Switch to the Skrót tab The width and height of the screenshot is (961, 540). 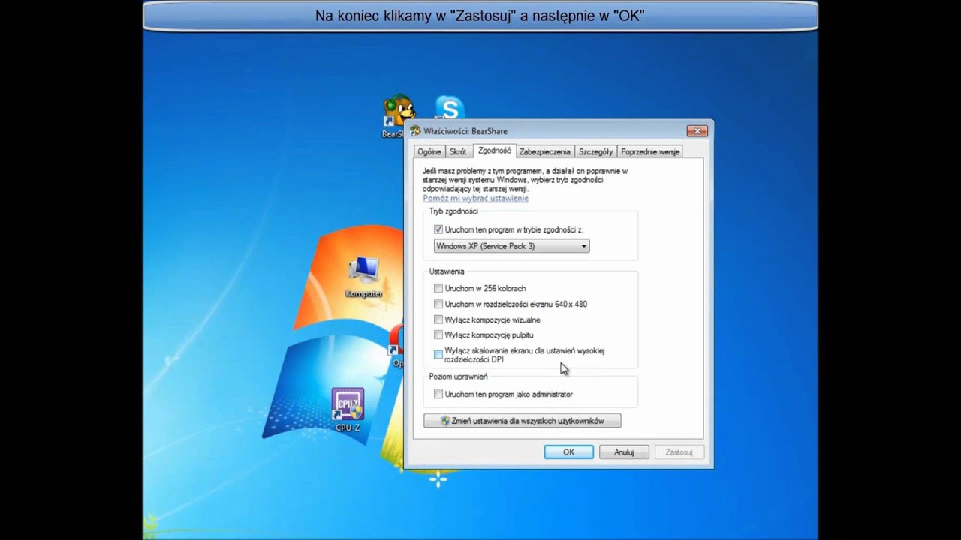(x=458, y=151)
